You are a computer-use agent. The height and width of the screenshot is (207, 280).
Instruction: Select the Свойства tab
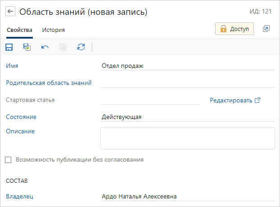[19, 30]
